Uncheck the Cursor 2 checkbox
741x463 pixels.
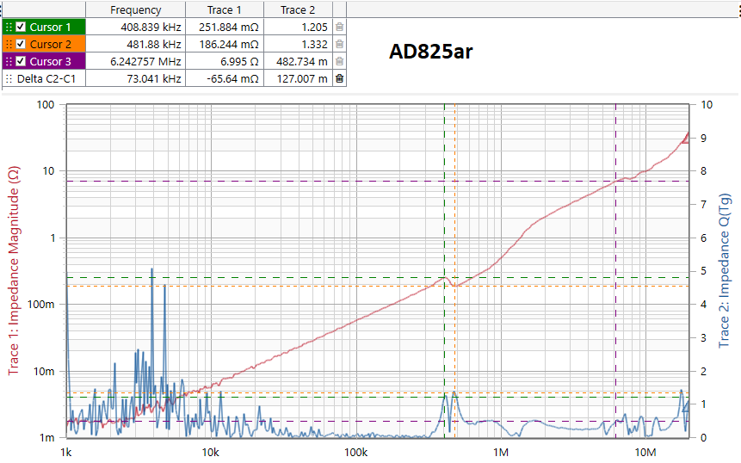[21, 44]
